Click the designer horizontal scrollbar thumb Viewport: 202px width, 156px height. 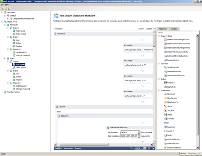coord(84,144)
